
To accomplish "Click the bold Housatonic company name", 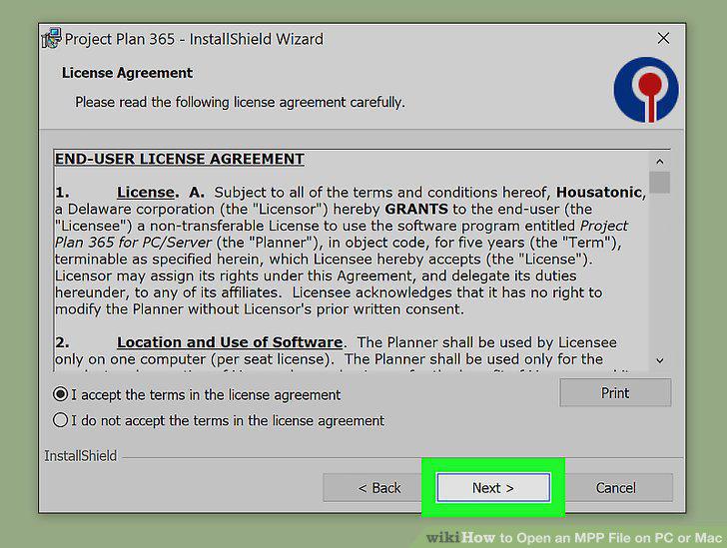I will [599, 193].
